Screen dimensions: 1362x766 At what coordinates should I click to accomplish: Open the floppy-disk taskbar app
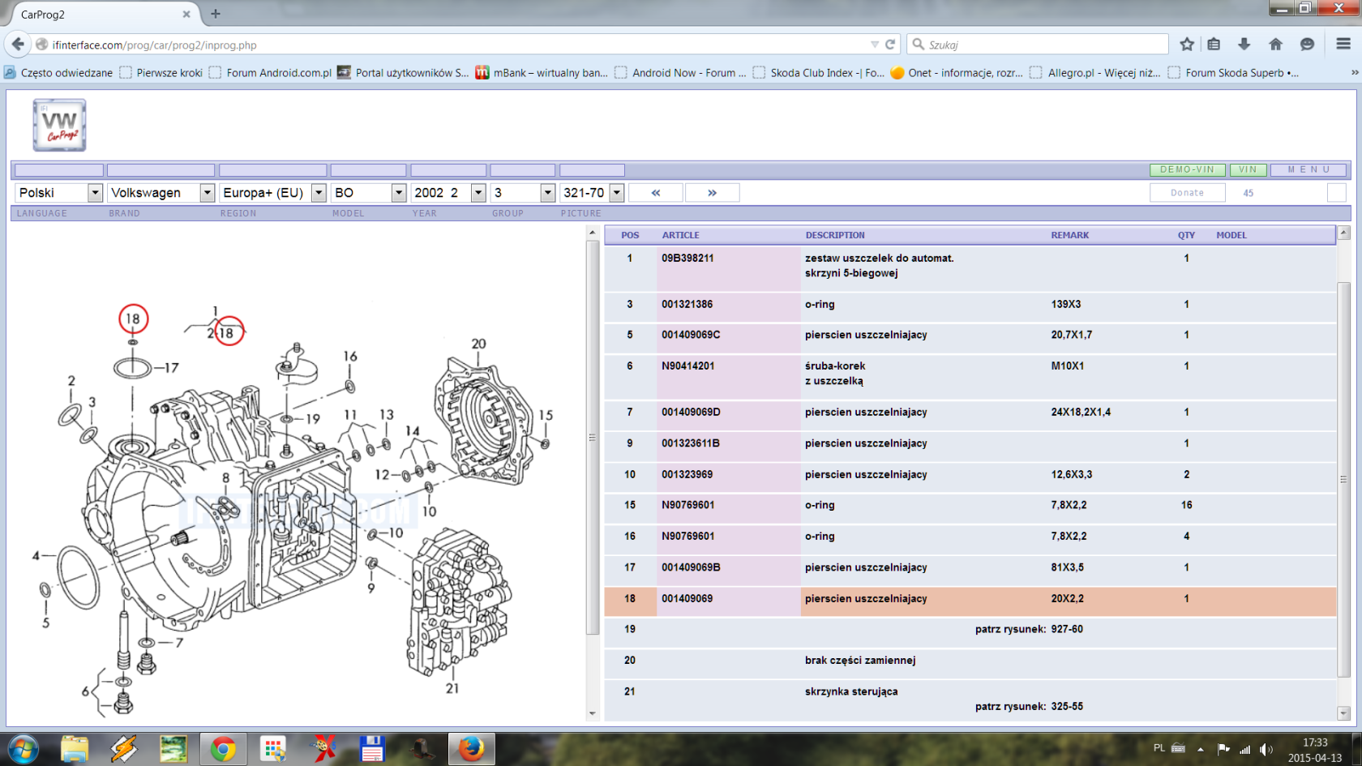coord(372,749)
